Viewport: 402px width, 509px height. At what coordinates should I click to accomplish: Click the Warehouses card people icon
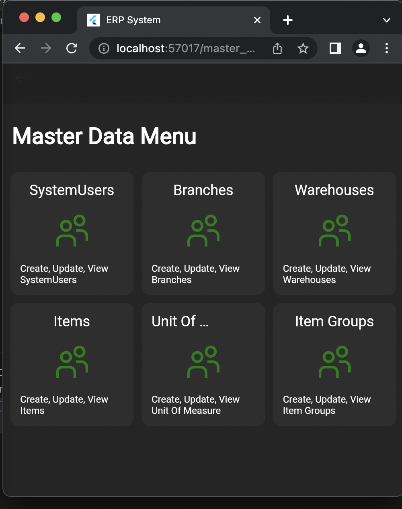(x=335, y=230)
